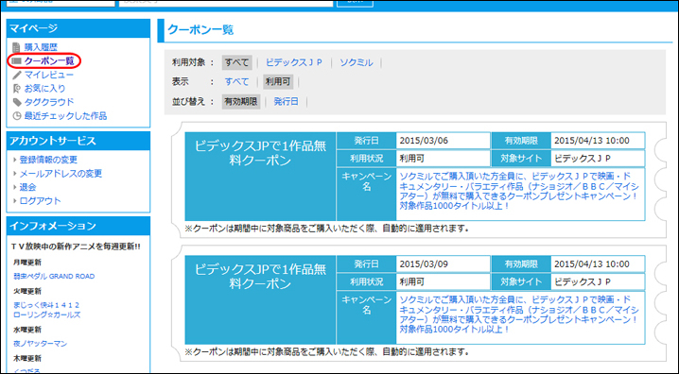Open 夜ノヤッターマン link

point(41,344)
